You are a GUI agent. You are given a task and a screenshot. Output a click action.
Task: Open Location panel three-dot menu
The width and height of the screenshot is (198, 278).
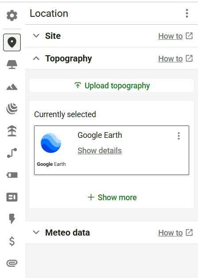coord(187,13)
